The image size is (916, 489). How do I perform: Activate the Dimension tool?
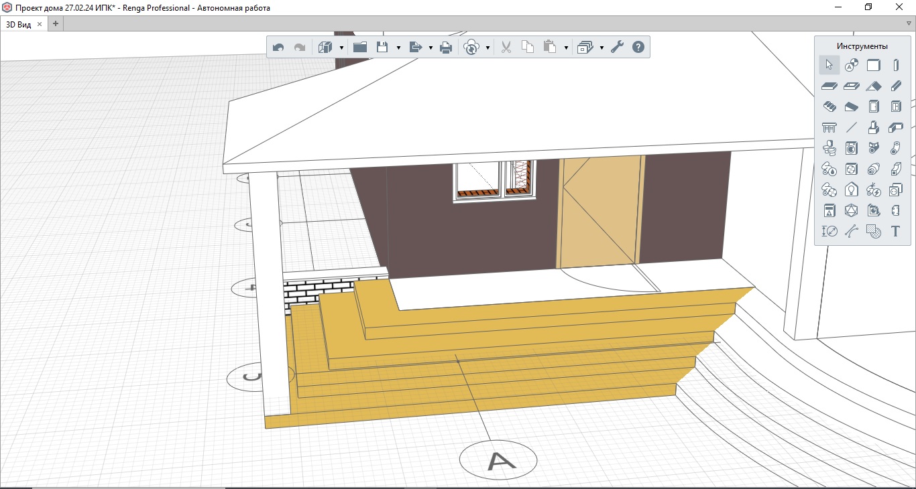click(829, 231)
